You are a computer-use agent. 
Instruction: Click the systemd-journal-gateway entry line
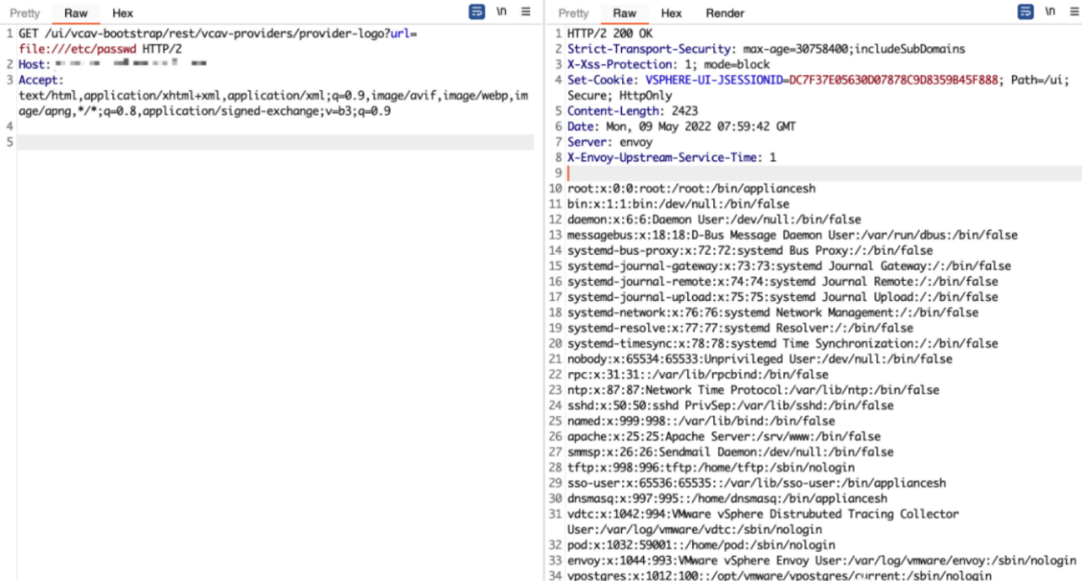pos(789,267)
